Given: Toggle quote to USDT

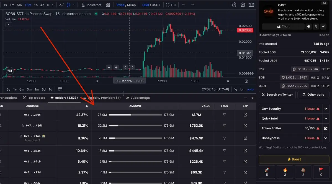Looking at the screenshot, I should (x=156, y=5).
